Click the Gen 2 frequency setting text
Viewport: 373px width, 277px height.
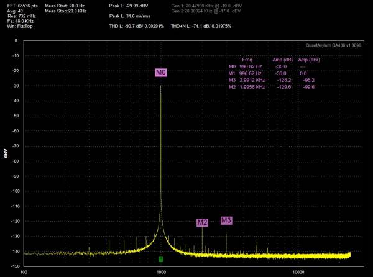tap(206, 11)
